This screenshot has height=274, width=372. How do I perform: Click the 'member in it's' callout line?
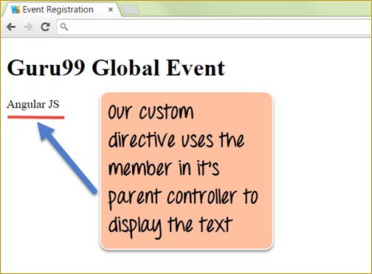coord(164,168)
